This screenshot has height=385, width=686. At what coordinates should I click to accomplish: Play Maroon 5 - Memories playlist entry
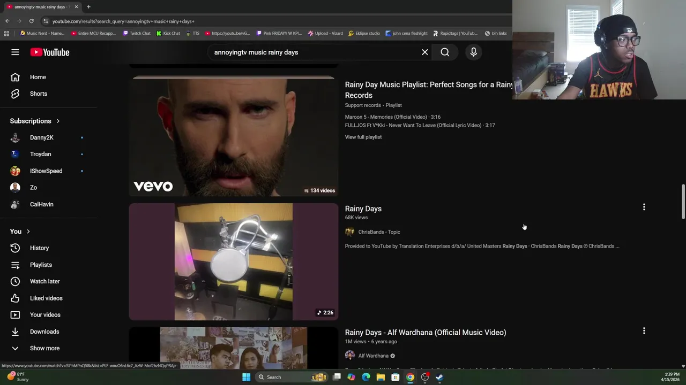(x=393, y=117)
